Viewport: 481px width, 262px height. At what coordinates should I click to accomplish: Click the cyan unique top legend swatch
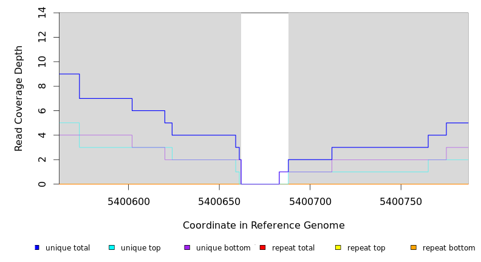[x=112, y=247]
